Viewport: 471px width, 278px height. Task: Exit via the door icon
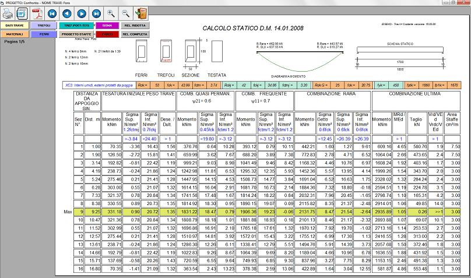tap(140, 13)
